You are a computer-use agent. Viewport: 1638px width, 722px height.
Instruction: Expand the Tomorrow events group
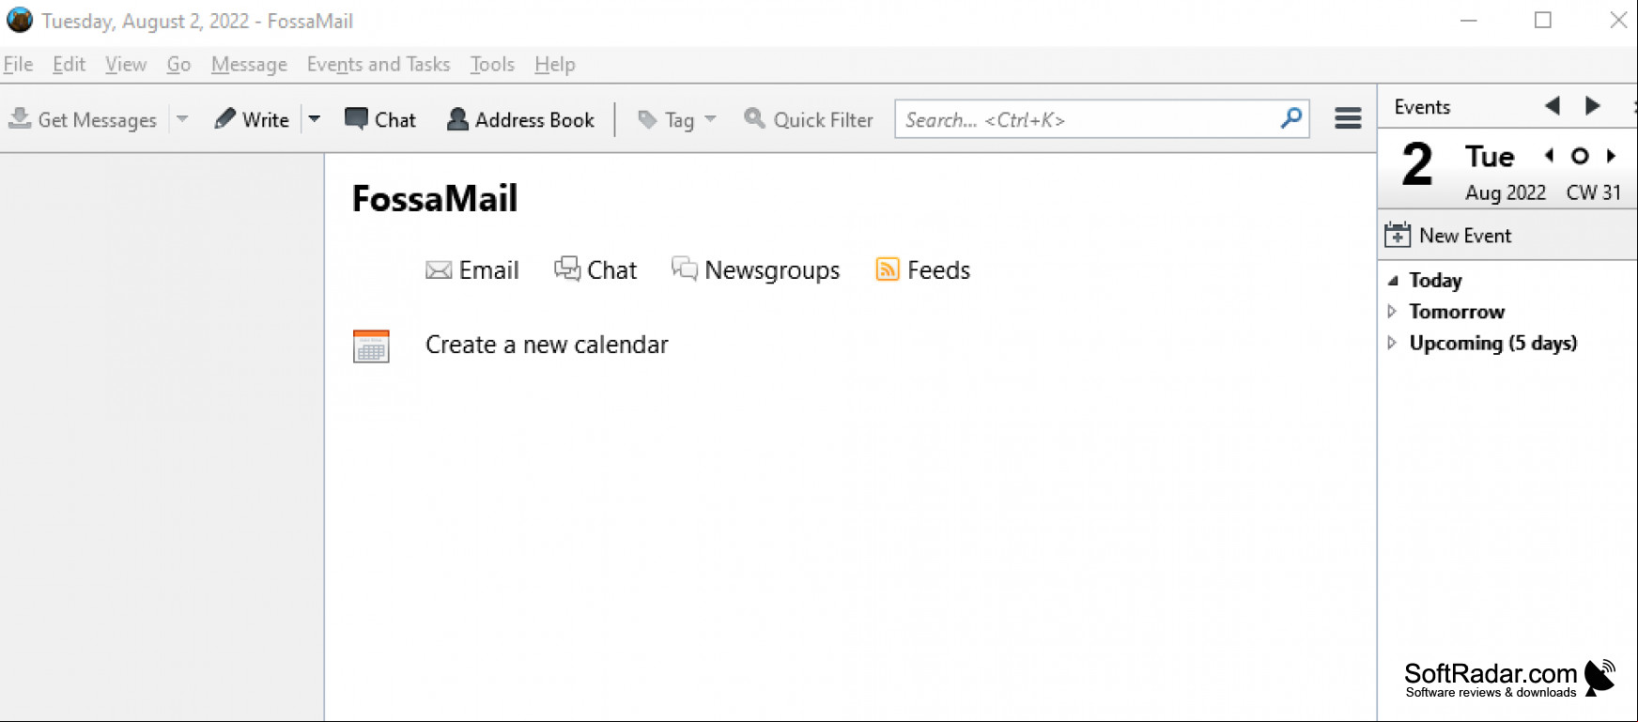pyautogui.click(x=1393, y=311)
